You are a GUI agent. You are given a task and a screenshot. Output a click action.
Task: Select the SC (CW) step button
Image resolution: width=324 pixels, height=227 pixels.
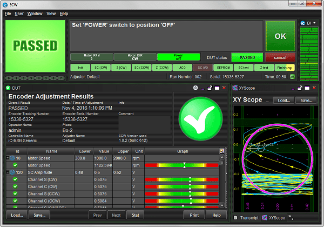pos(100,68)
